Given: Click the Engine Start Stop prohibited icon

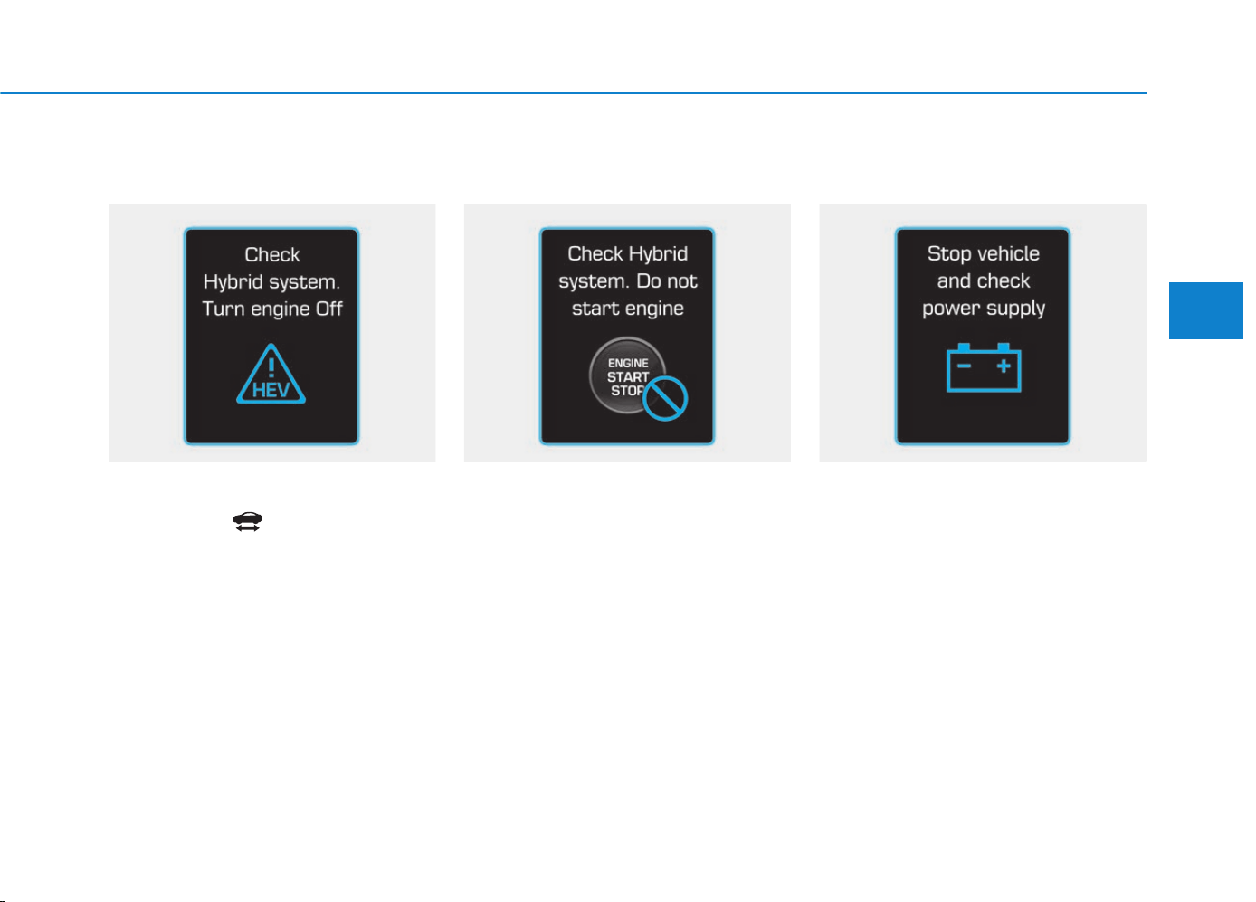Looking at the screenshot, I should click(x=638, y=379).
